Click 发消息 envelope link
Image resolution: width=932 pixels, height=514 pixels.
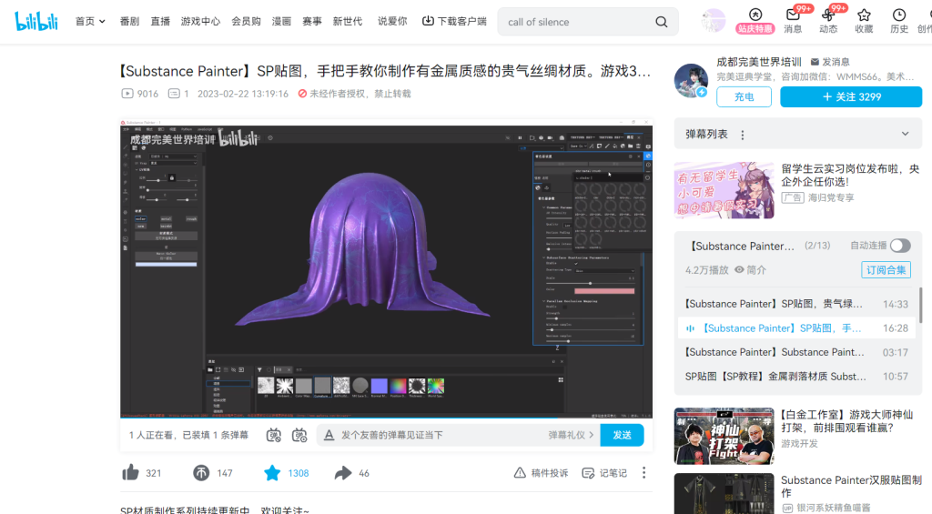tap(830, 62)
